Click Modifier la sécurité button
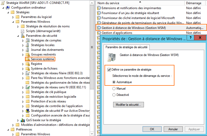Image resolution: width=207 pixels, height=136 pixels. 129,104
